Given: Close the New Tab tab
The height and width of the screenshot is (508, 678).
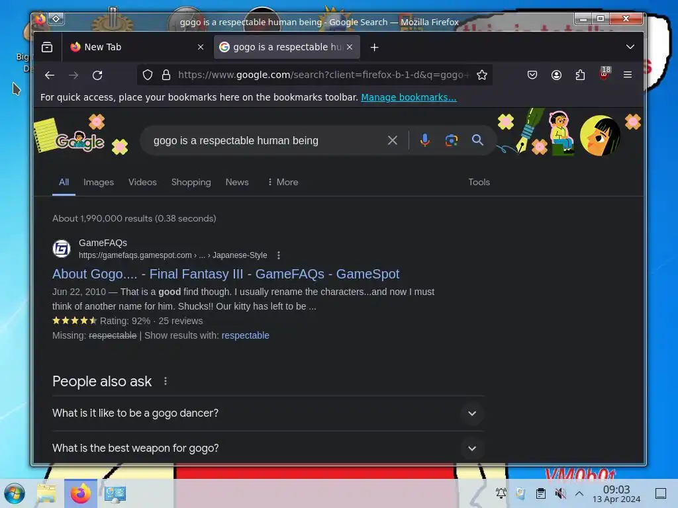Looking at the screenshot, I should click(x=200, y=47).
